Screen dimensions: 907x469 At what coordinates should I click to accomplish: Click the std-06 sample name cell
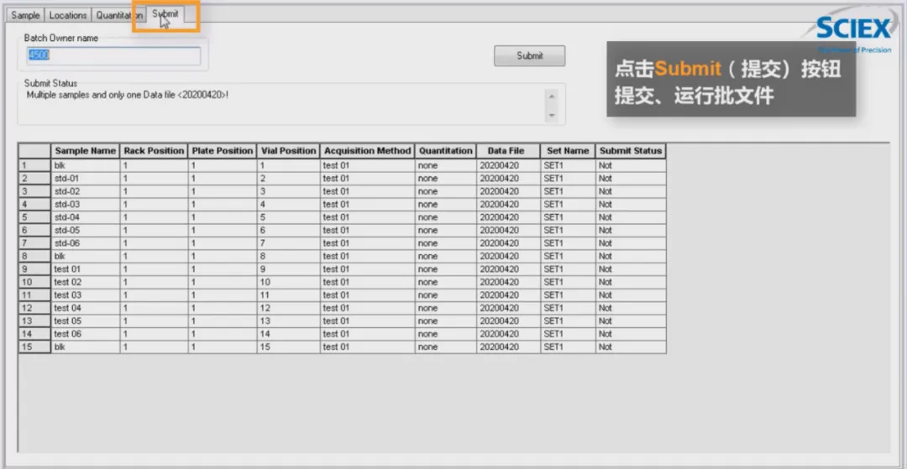pyautogui.click(x=86, y=243)
